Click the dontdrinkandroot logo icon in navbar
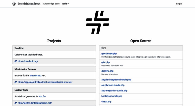Screen dimensions: 195x106 point(14,4)
